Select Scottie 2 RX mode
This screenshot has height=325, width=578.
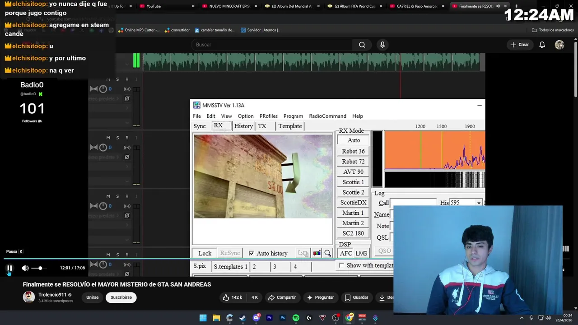click(353, 192)
